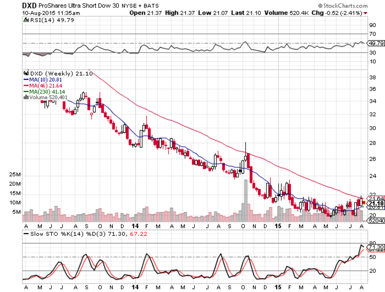Viewport: 385px width, 292px height.
Task: Click the date stamp 10-Aug-2015 11:35am
Action: 51,13
